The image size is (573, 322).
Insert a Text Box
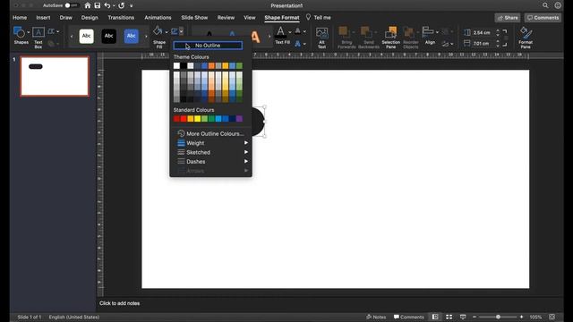coord(38,38)
